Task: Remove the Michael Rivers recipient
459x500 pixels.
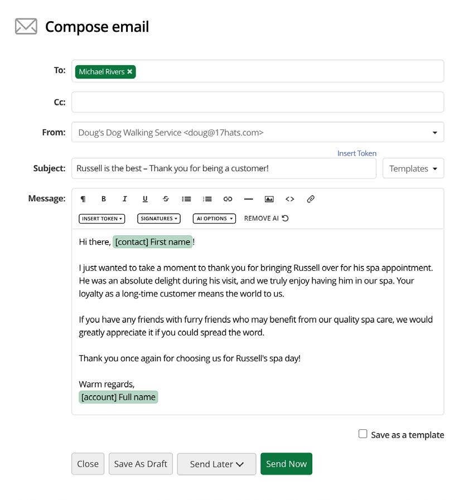Action: [130, 72]
